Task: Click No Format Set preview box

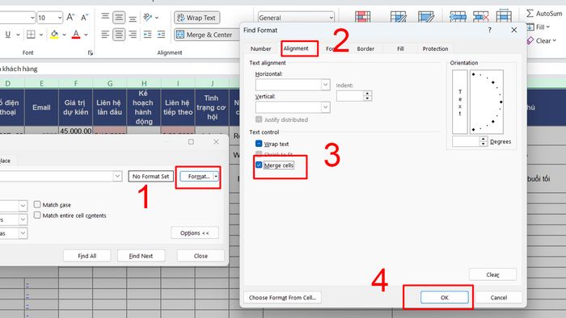Action: [150, 177]
